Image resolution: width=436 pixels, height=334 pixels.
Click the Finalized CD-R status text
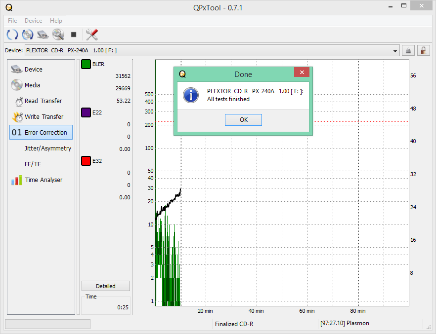tap(234, 324)
